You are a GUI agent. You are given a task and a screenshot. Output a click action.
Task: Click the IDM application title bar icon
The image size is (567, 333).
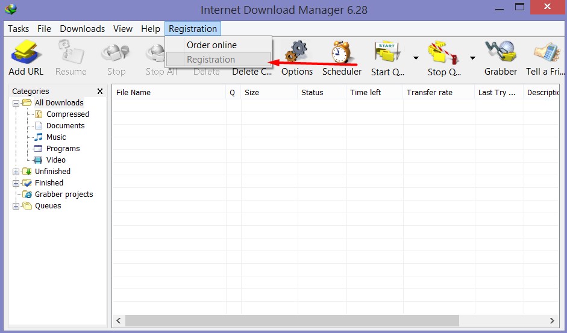(11, 9)
